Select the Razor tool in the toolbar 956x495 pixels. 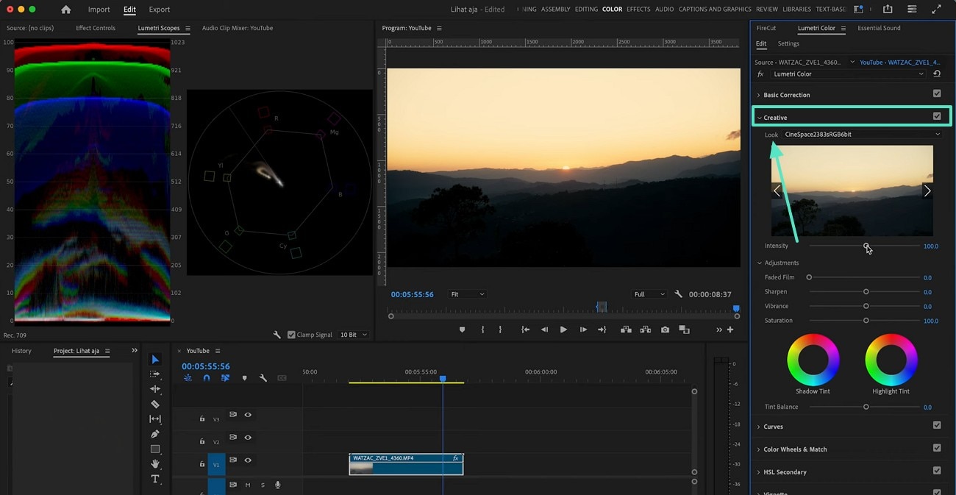(x=155, y=404)
